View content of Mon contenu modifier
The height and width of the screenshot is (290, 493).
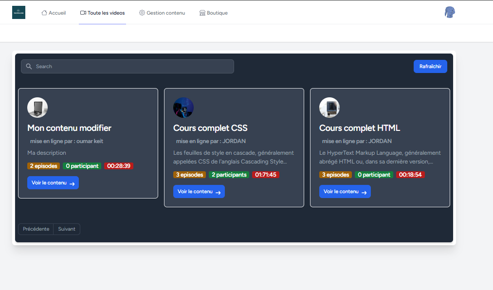53,183
